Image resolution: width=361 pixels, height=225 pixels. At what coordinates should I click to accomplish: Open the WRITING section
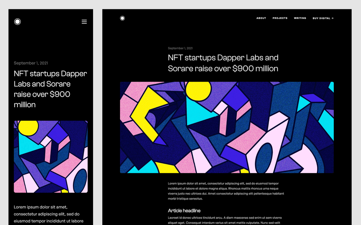pos(300,18)
